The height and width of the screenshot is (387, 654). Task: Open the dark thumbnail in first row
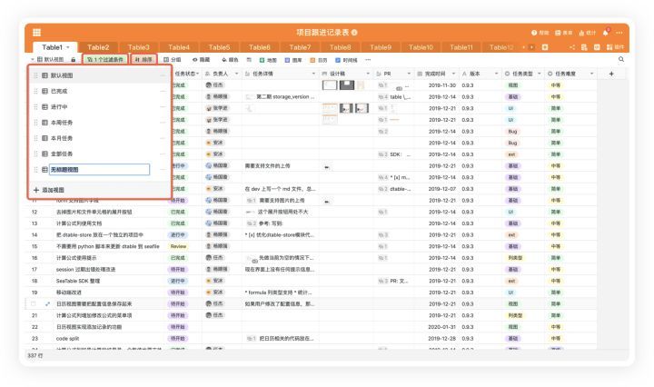coord(347,85)
